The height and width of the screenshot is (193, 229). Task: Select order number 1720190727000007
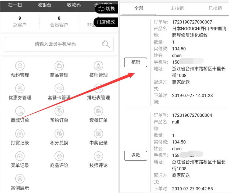192,22
